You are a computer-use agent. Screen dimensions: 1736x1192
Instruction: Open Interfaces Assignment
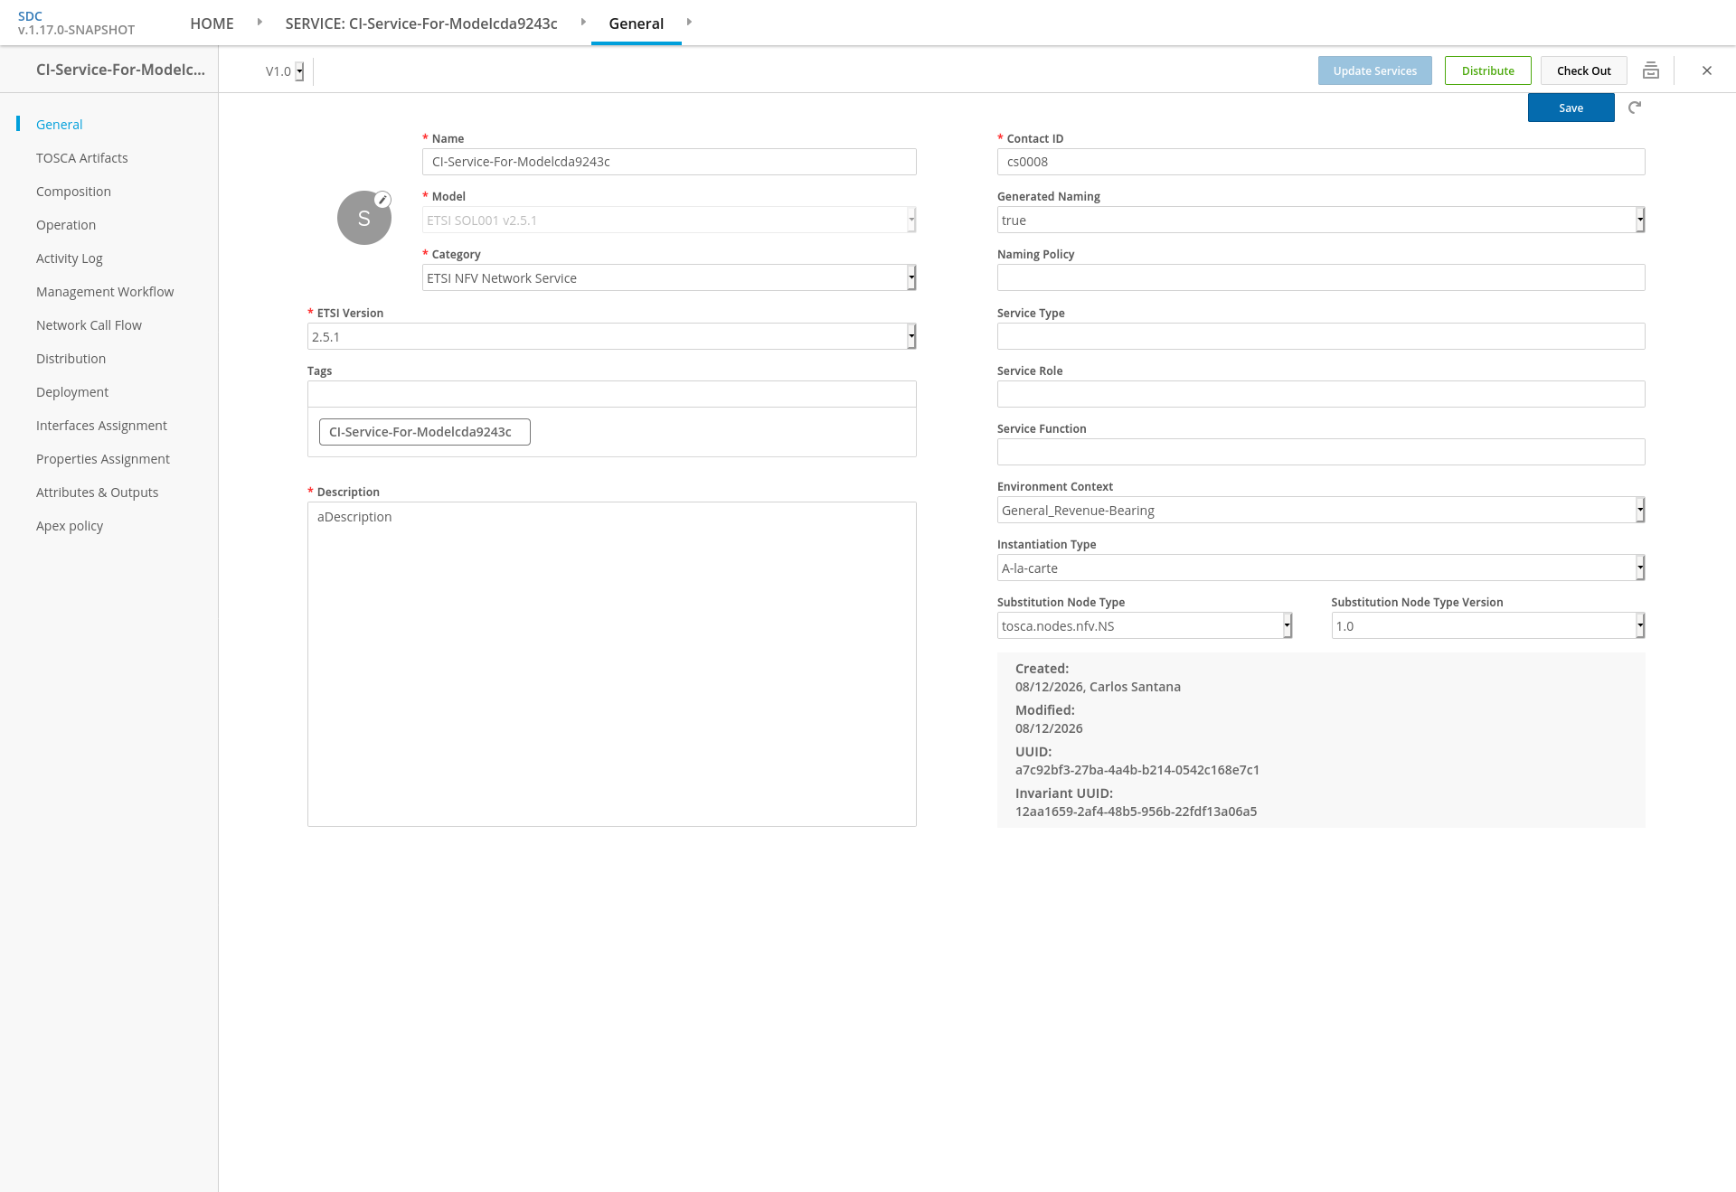tap(101, 426)
